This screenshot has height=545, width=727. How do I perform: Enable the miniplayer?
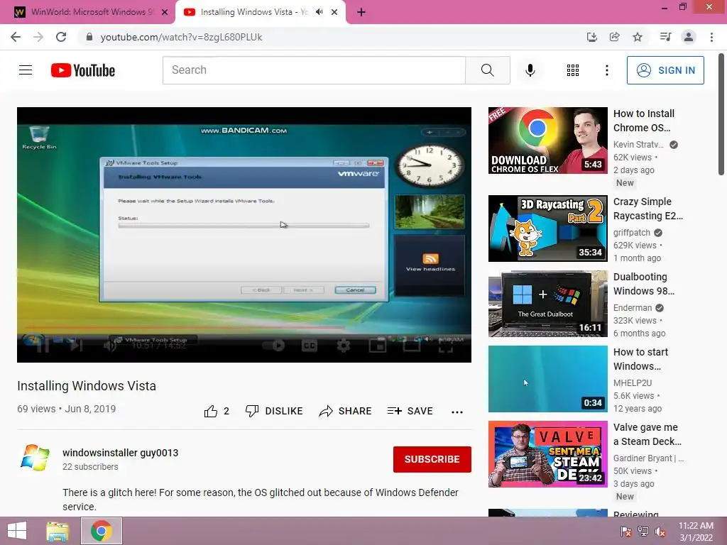point(378,346)
